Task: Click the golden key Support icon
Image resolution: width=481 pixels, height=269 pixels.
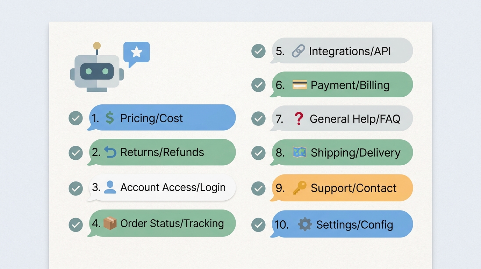Action: pyautogui.click(x=299, y=188)
